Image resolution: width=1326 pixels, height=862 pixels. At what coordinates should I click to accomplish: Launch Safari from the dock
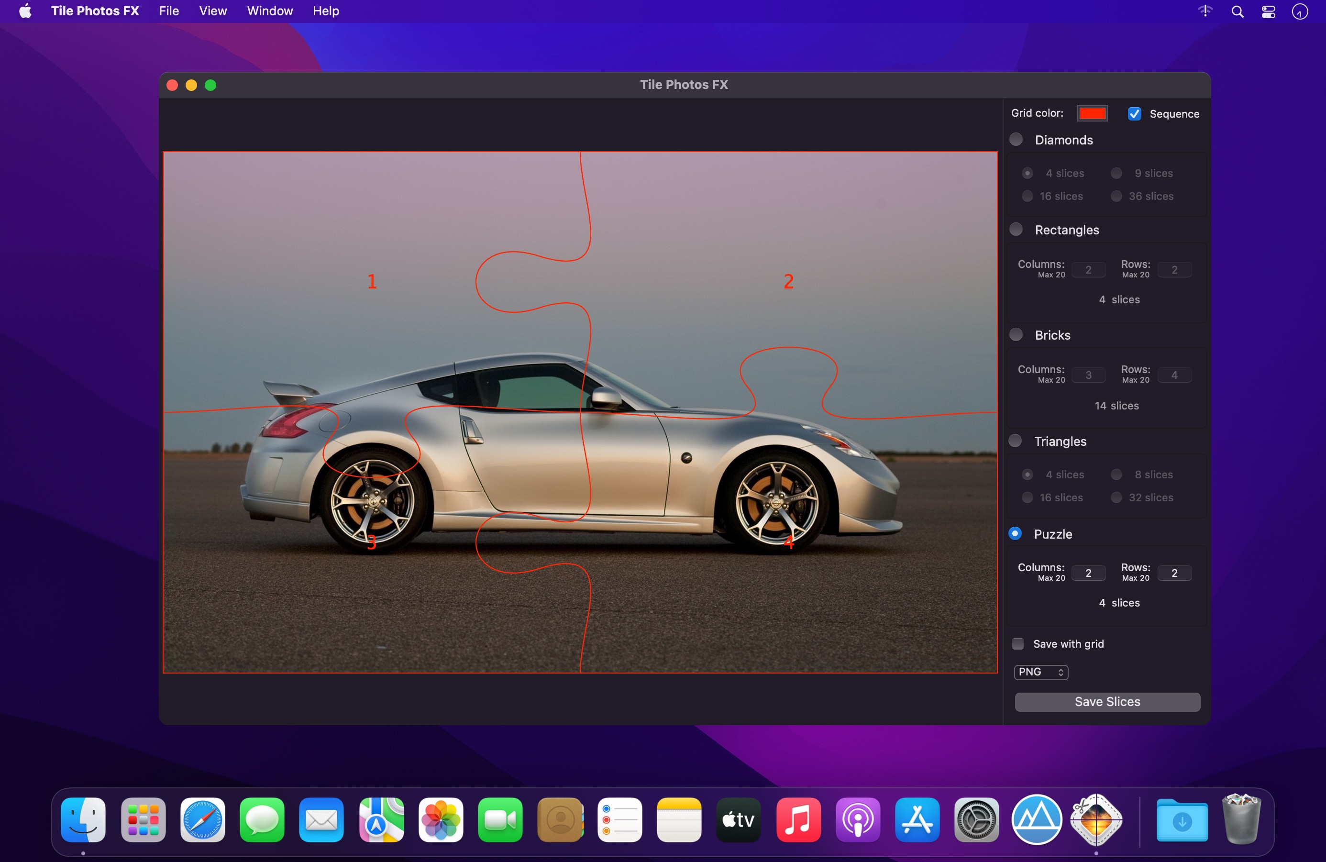coord(203,819)
